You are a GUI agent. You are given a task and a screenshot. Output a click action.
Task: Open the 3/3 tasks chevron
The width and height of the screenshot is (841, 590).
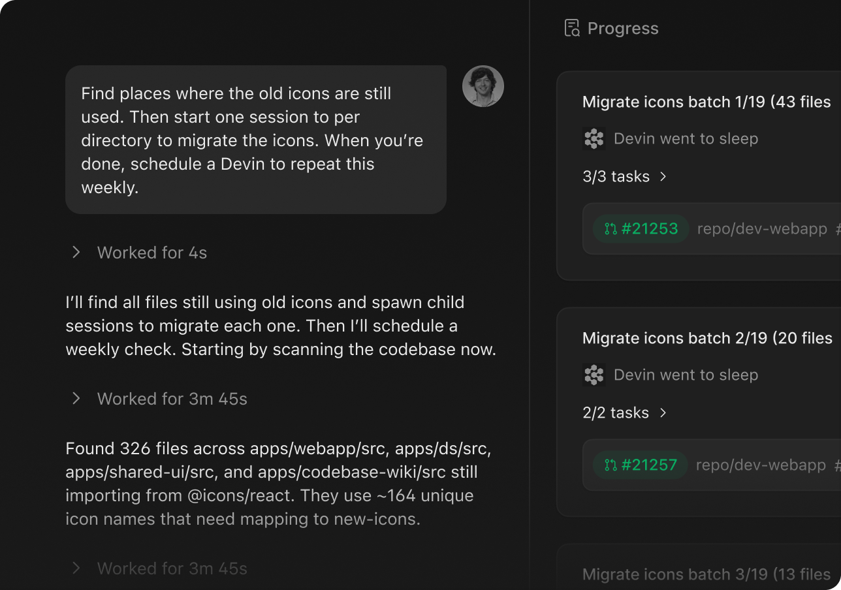point(663,177)
